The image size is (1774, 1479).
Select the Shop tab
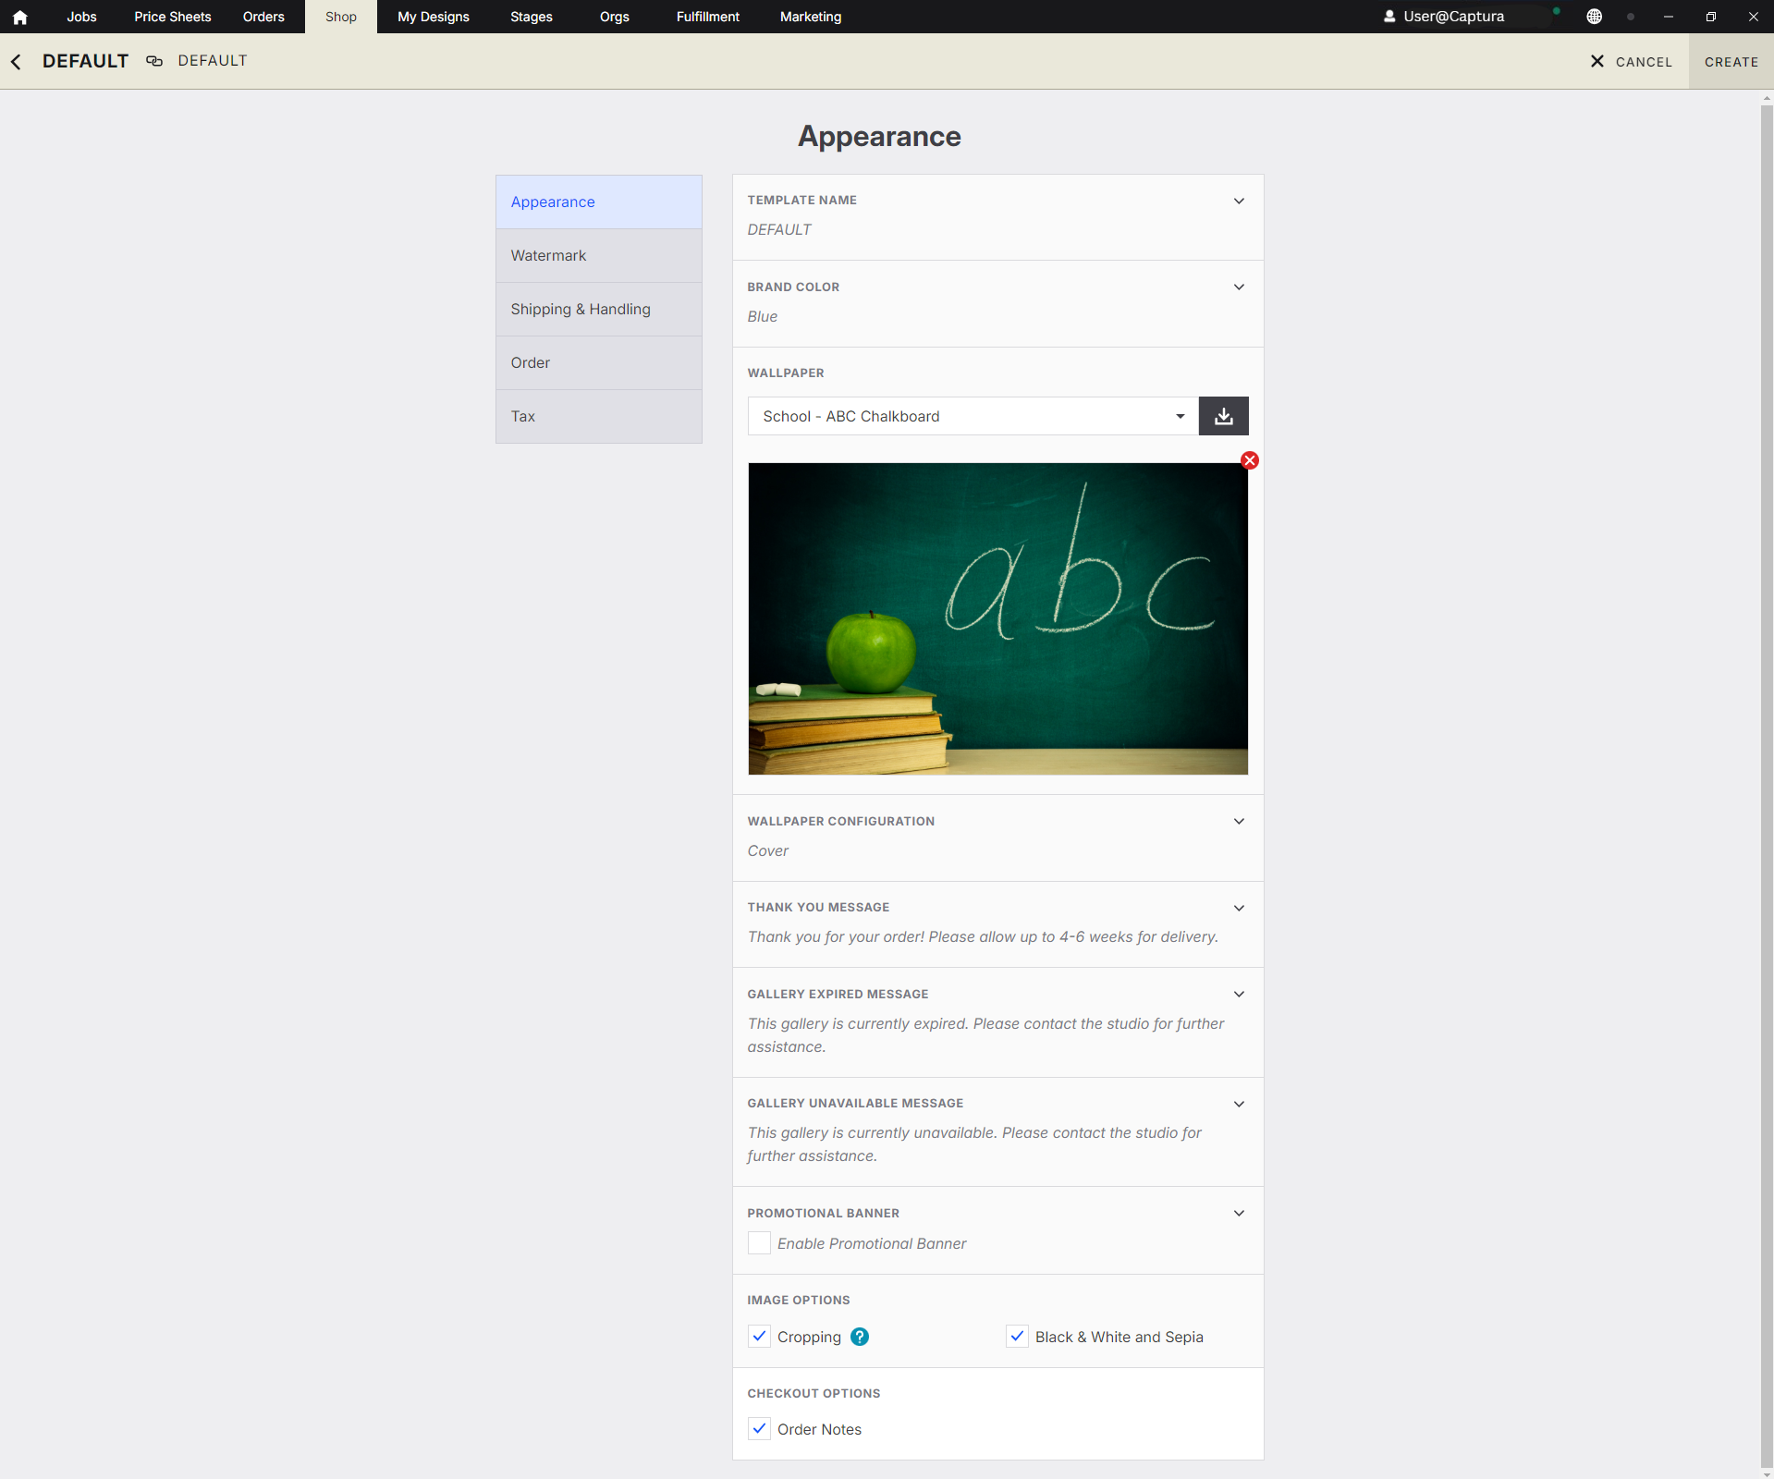(341, 17)
